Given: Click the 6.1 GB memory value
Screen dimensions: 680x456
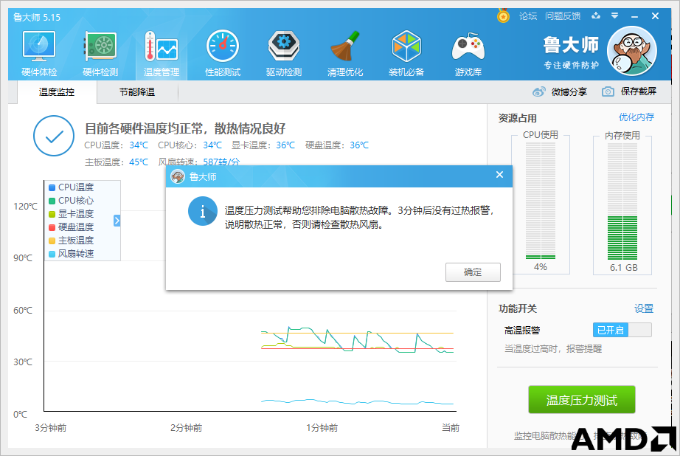Looking at the screenshot, I should (x=624, y=268).
